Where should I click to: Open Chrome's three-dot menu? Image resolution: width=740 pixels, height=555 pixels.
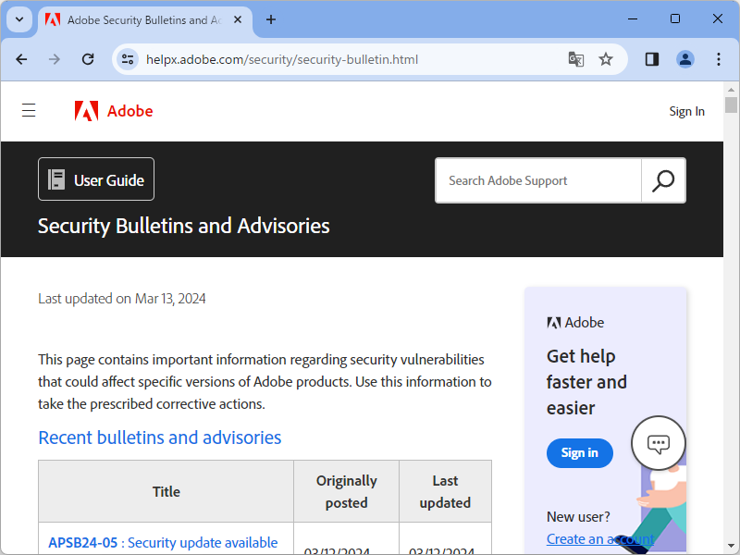tap(719, 59)
